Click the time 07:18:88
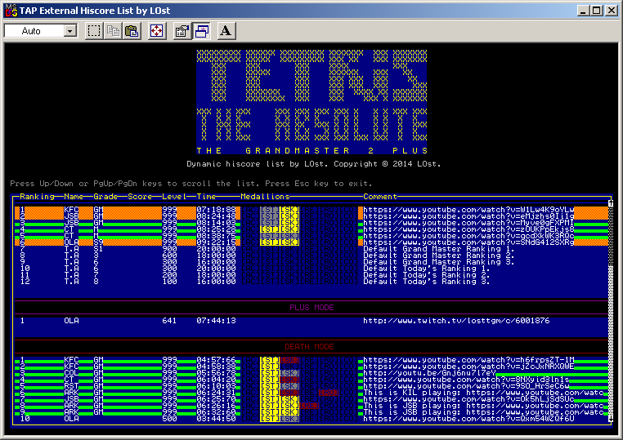Image resolution: width=623 pixels, height=440 pixels. 216,210
